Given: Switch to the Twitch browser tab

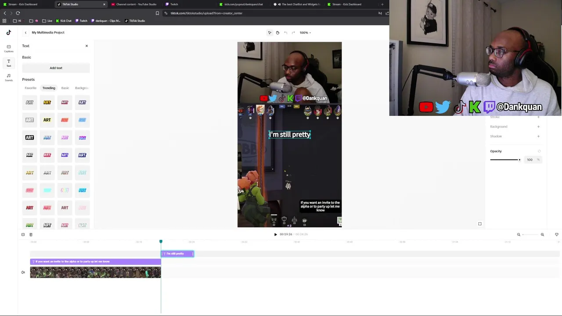Looking at the screenshot, I should coord(189,4).
